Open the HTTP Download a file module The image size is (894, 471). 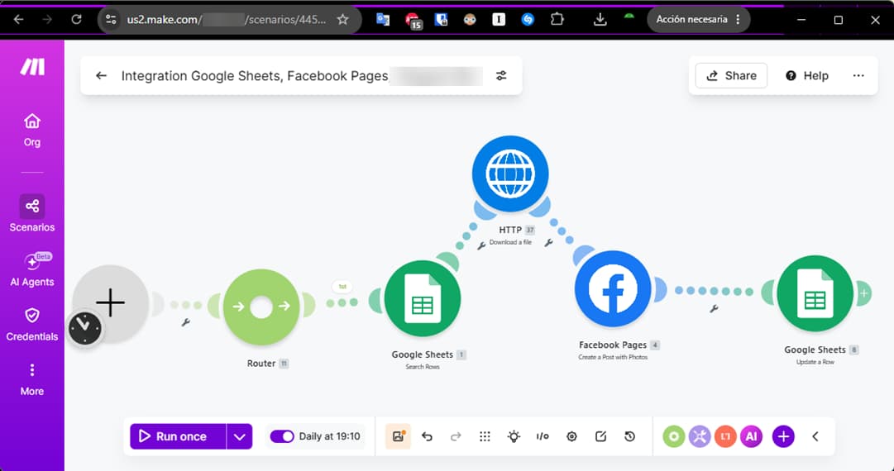(x=510, y=174)
